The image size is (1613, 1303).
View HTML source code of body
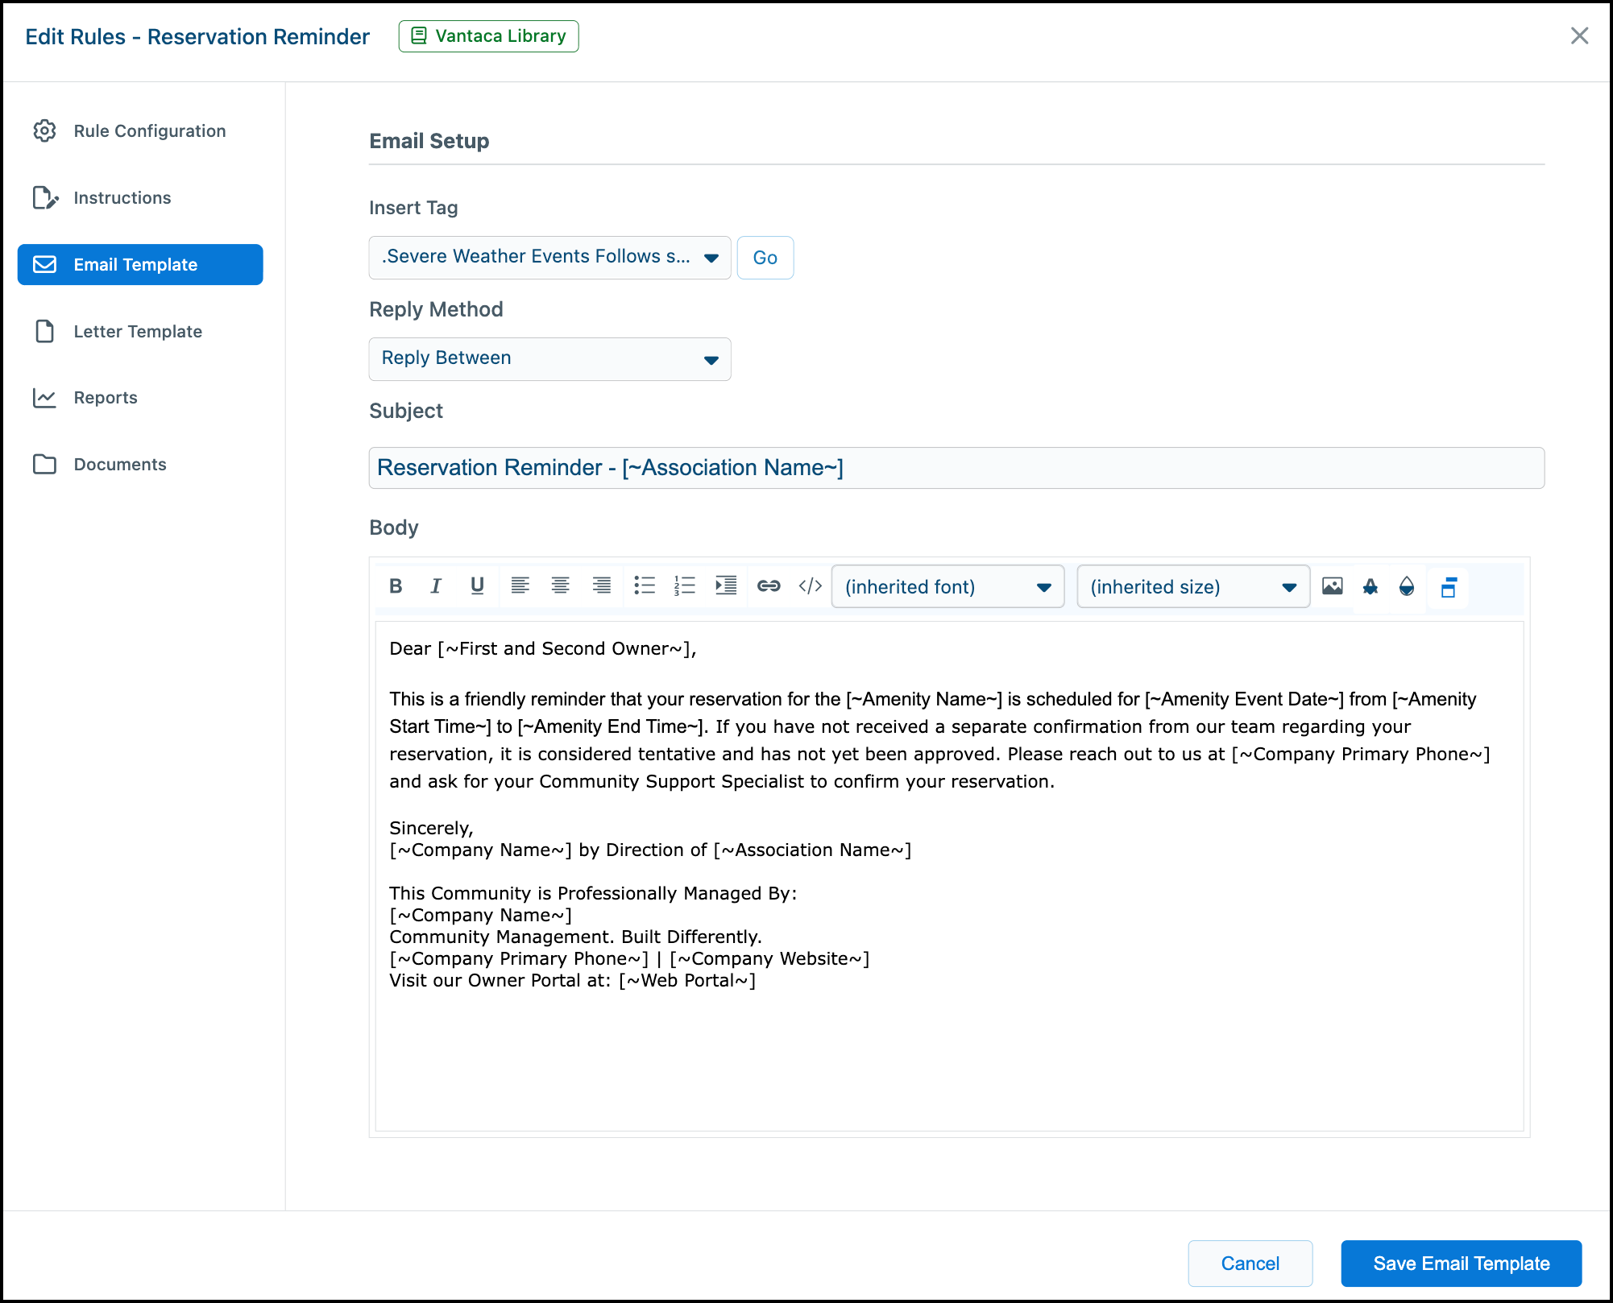pyautogui.click(x=810, y=586)
